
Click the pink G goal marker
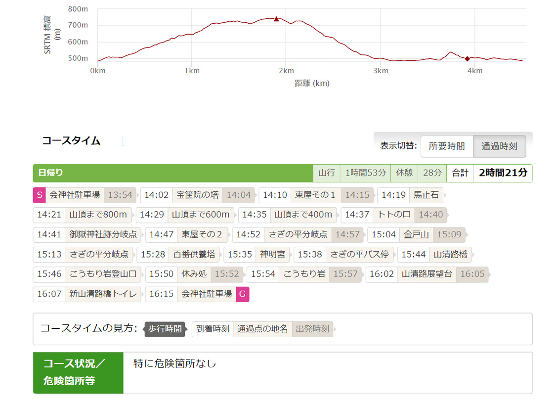pyautogui.click(x=242, y=294)
